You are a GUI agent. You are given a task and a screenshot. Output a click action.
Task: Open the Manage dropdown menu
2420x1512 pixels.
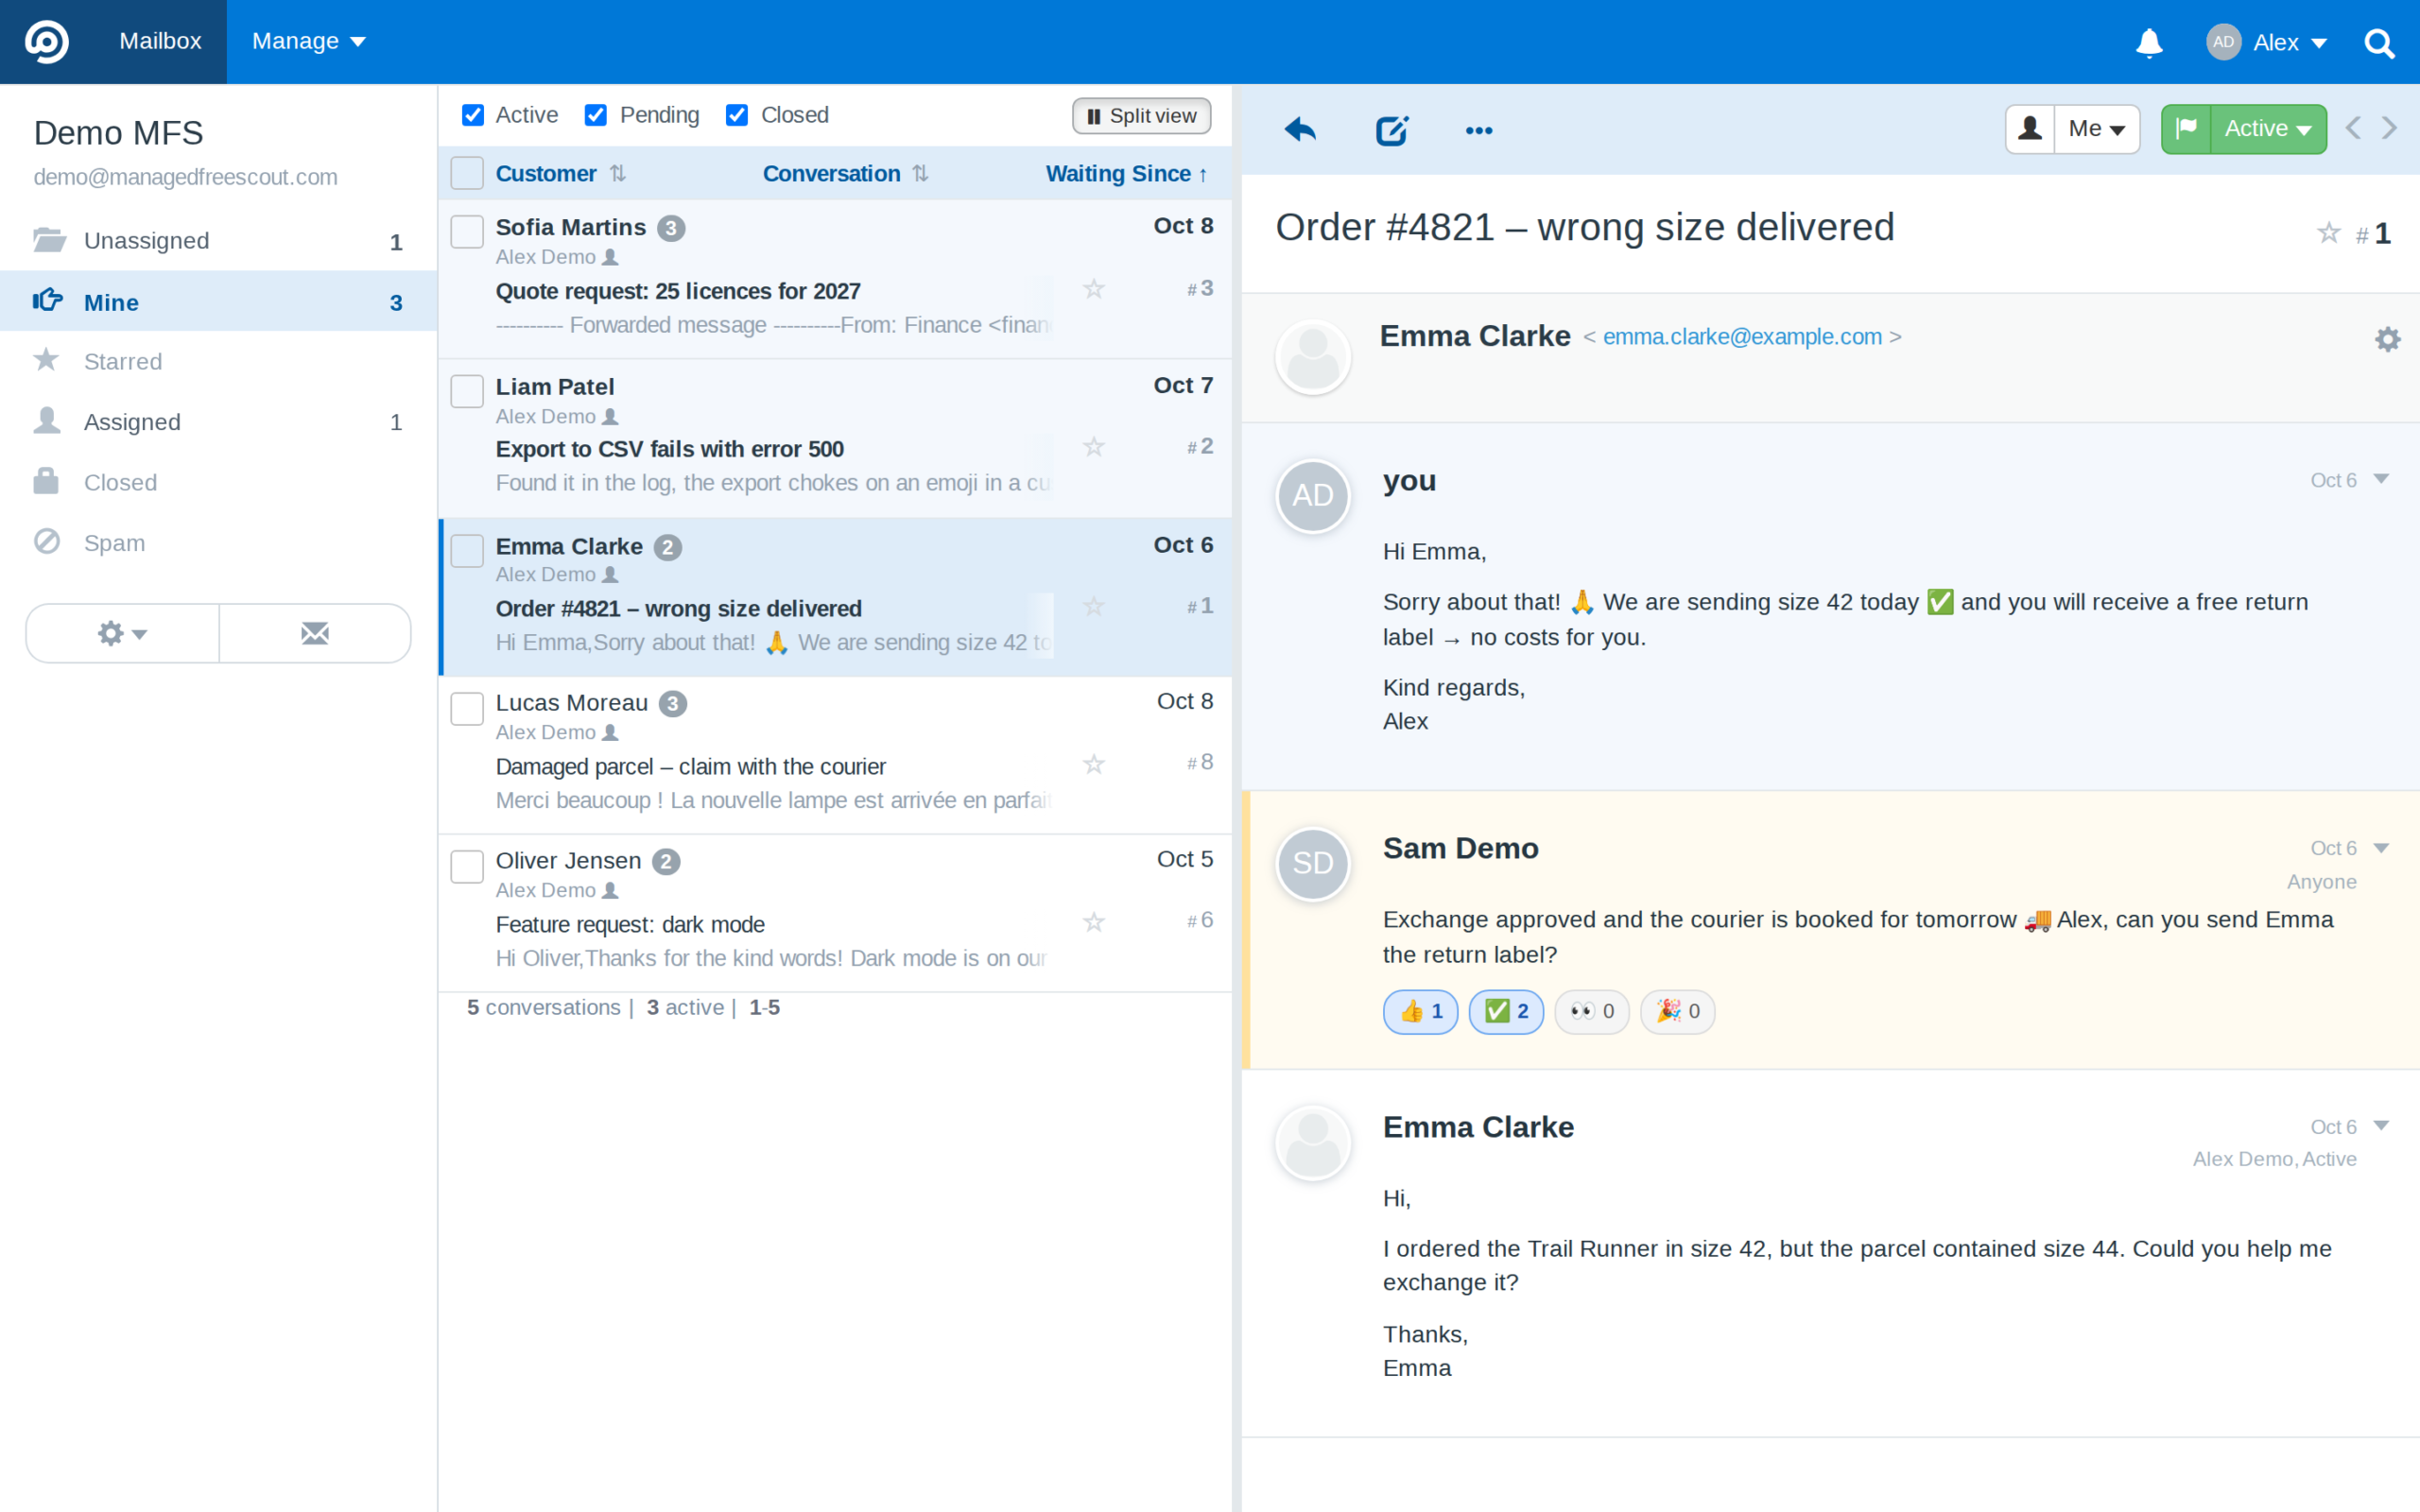pyautogui.click(x=308, y=41)
